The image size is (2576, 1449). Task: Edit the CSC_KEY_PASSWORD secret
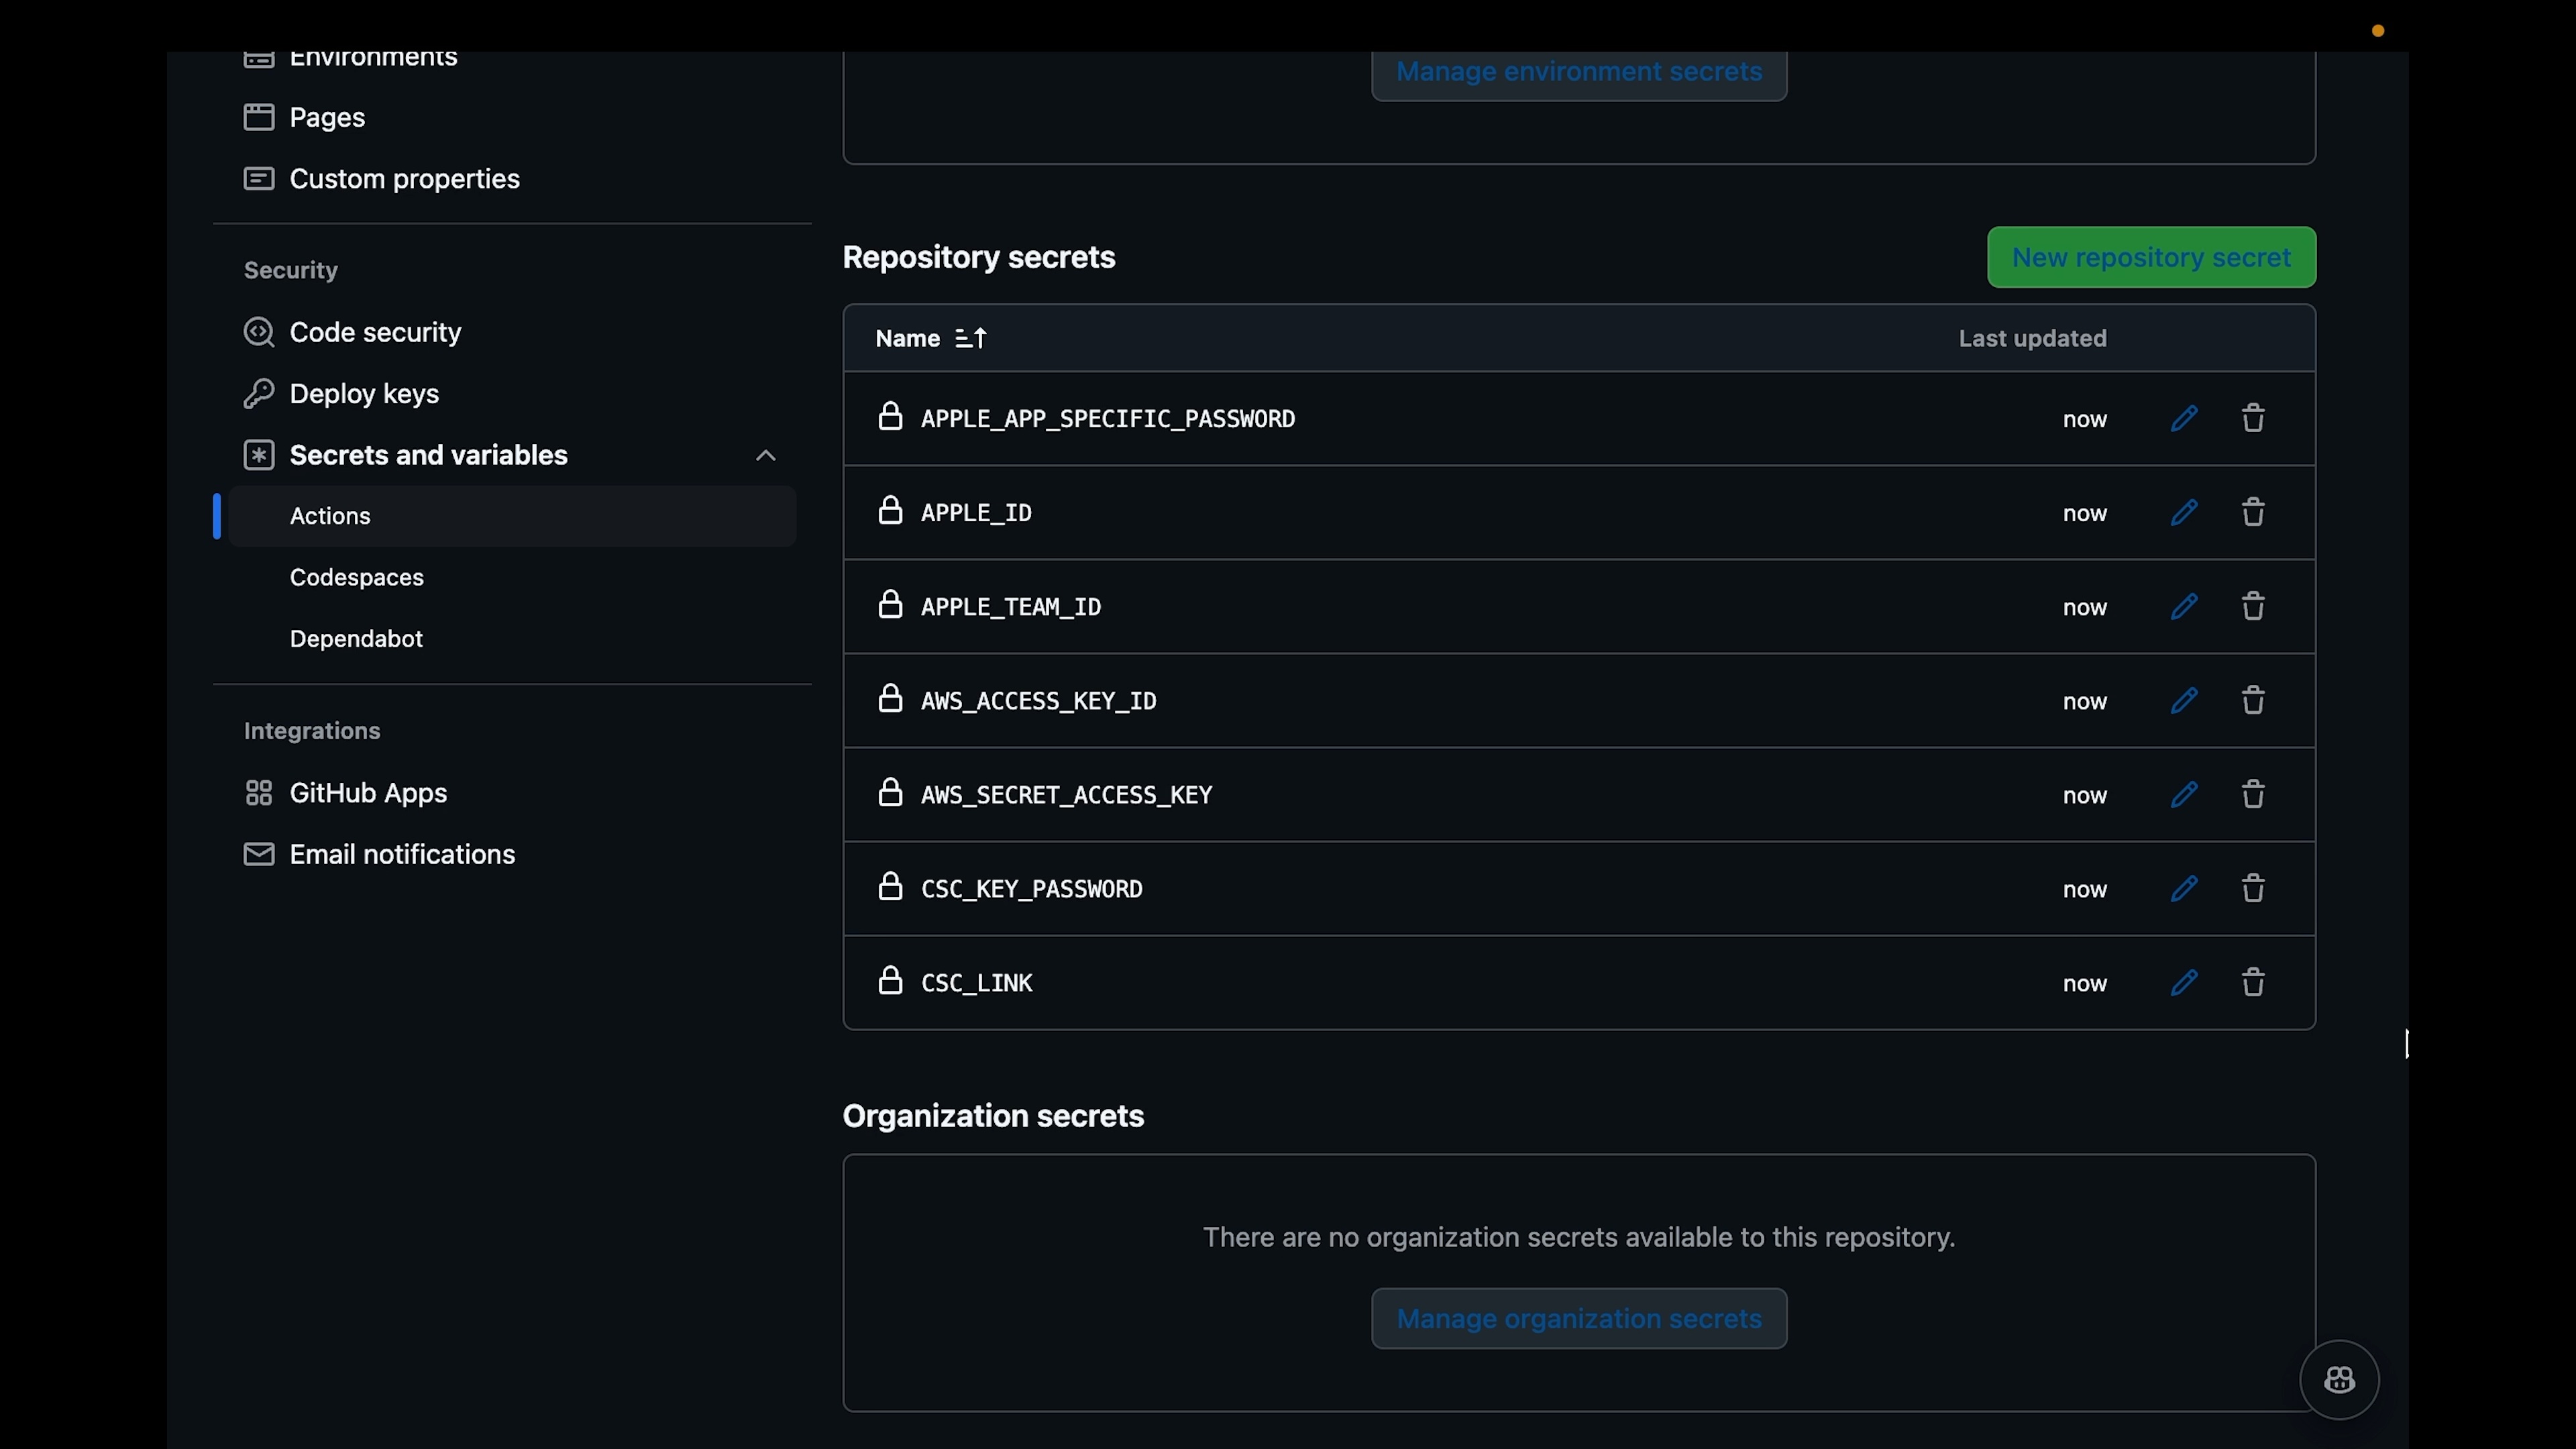(x=2184, y=888)
